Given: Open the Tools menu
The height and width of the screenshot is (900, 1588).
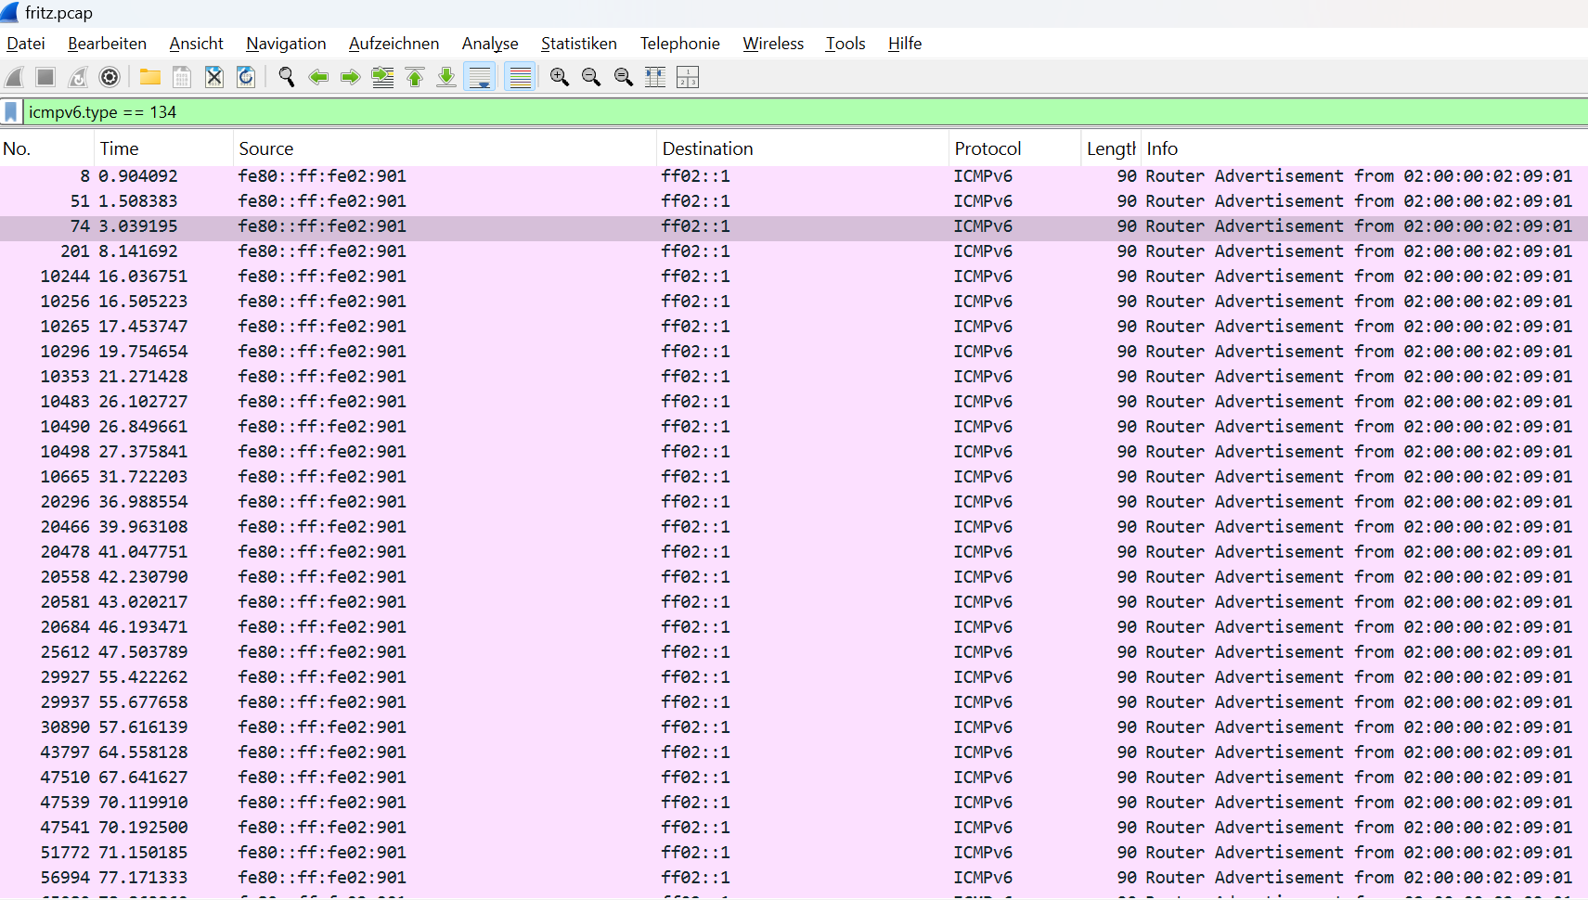Looking at the screenshot, I should click(846, 44).
